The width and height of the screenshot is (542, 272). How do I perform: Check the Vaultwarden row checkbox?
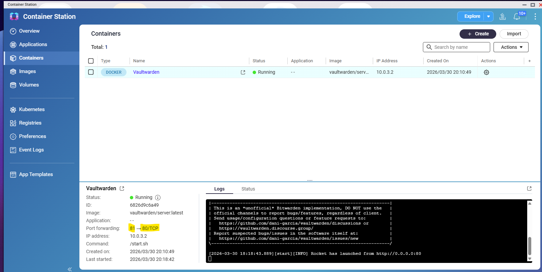91,72
